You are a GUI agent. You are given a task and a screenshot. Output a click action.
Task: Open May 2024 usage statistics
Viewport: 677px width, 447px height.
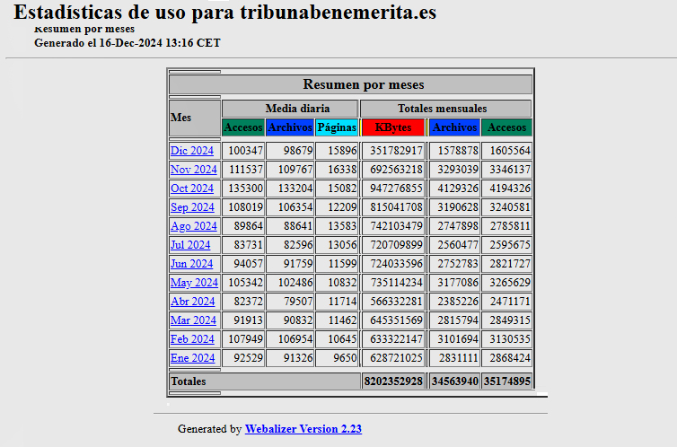[x=194, y=283]
